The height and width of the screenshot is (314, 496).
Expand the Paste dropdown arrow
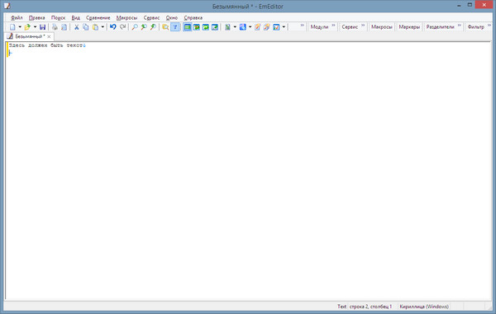coord(103,27)
